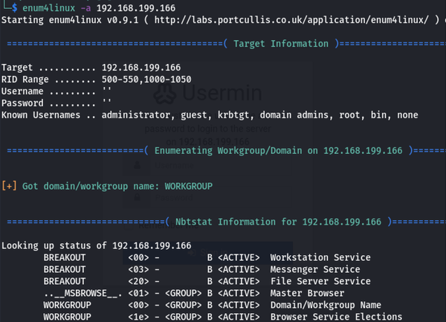This screenshot has height=322, width=446.
Task: Click the Target Information section header
Action: point(282,44)
